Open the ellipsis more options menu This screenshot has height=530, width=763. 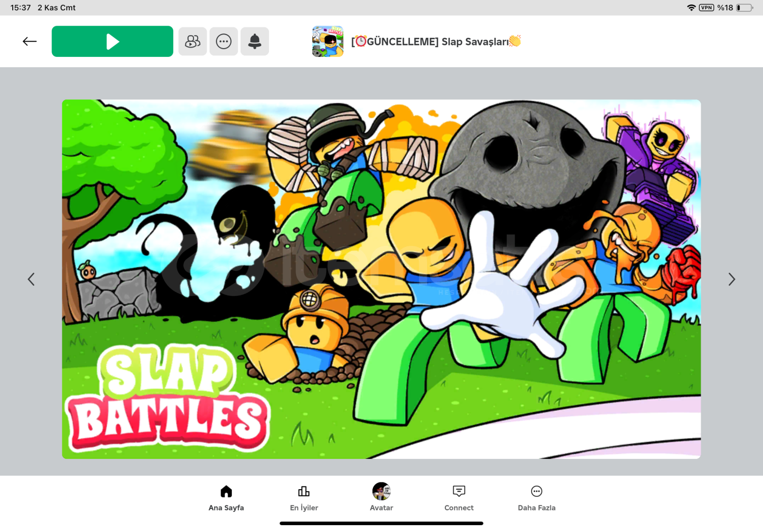pyautogui.click(x=224, y=42)
